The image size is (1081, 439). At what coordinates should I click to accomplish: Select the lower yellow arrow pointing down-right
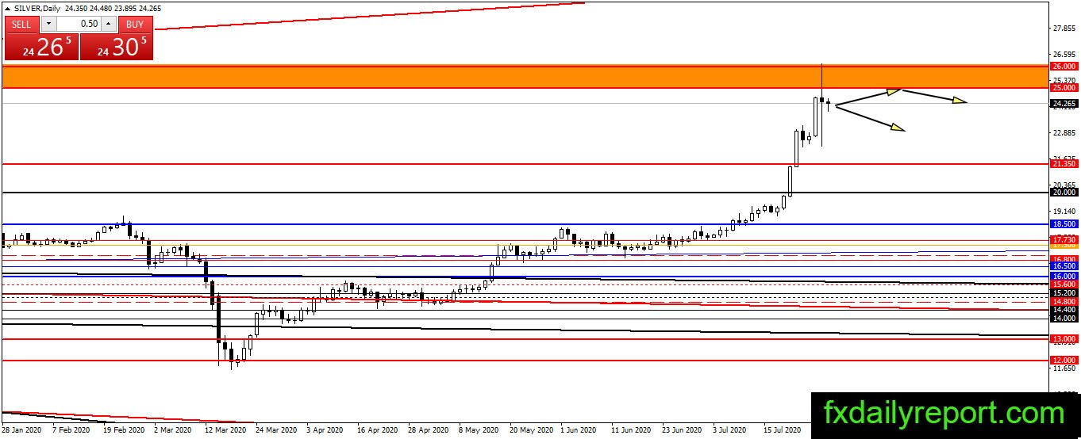870,117
